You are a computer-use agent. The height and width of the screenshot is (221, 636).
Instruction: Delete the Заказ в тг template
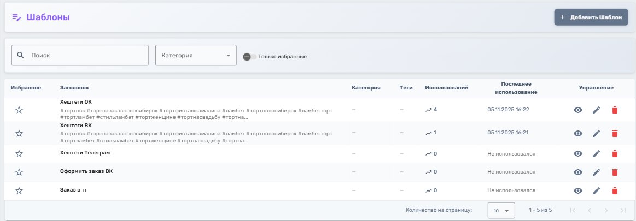click(615, 191)
